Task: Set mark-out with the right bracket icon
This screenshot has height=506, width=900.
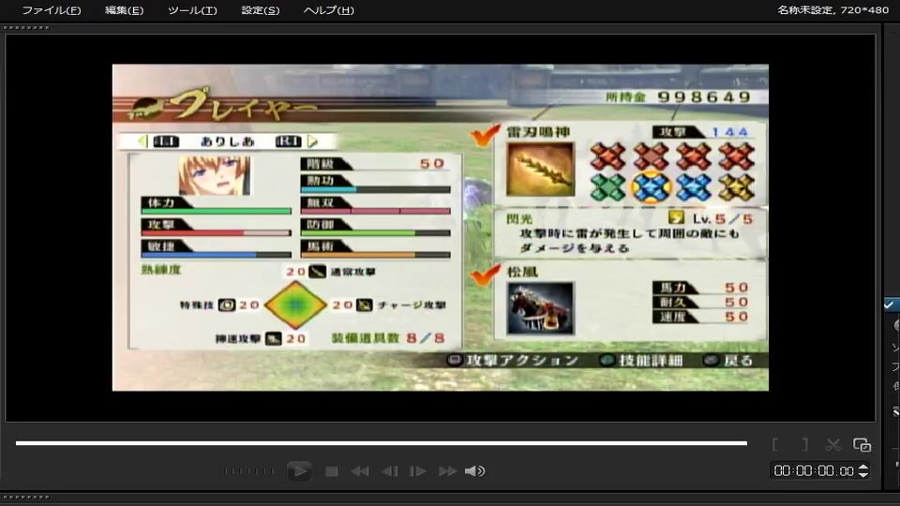Action: click(804, 444)
